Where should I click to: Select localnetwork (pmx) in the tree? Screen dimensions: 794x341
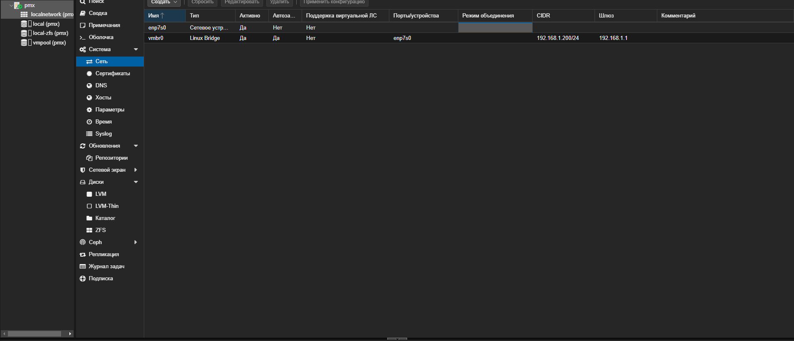tap(47, 15)
